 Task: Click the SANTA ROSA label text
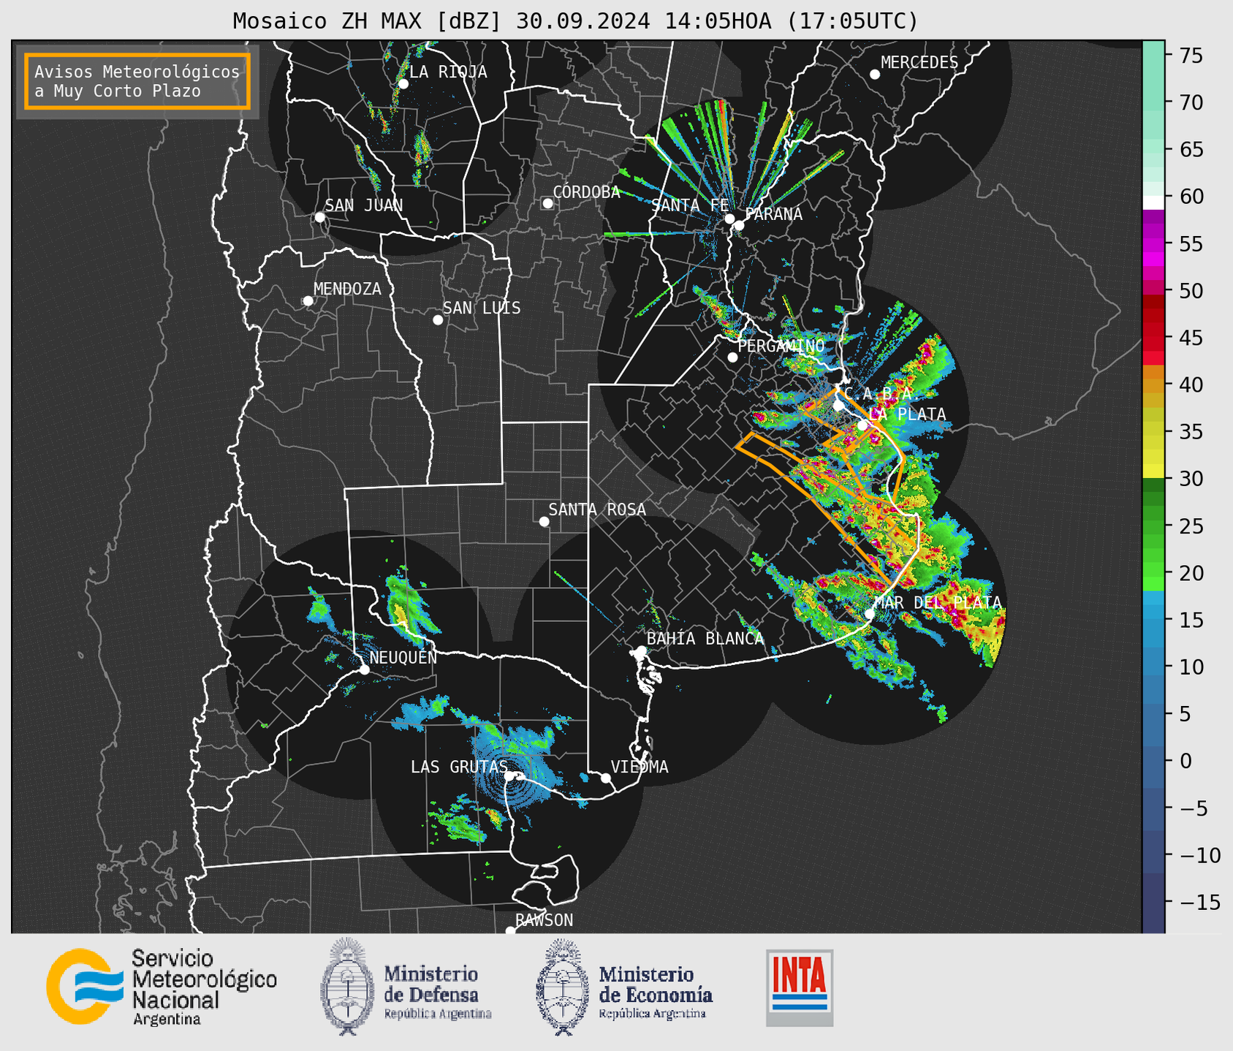click(x=597, y=509)
